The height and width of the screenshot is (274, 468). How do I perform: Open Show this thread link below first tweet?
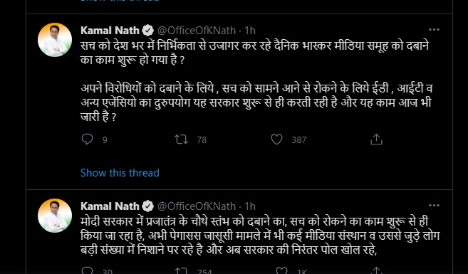pyautogui.click(x=120, y=173)
